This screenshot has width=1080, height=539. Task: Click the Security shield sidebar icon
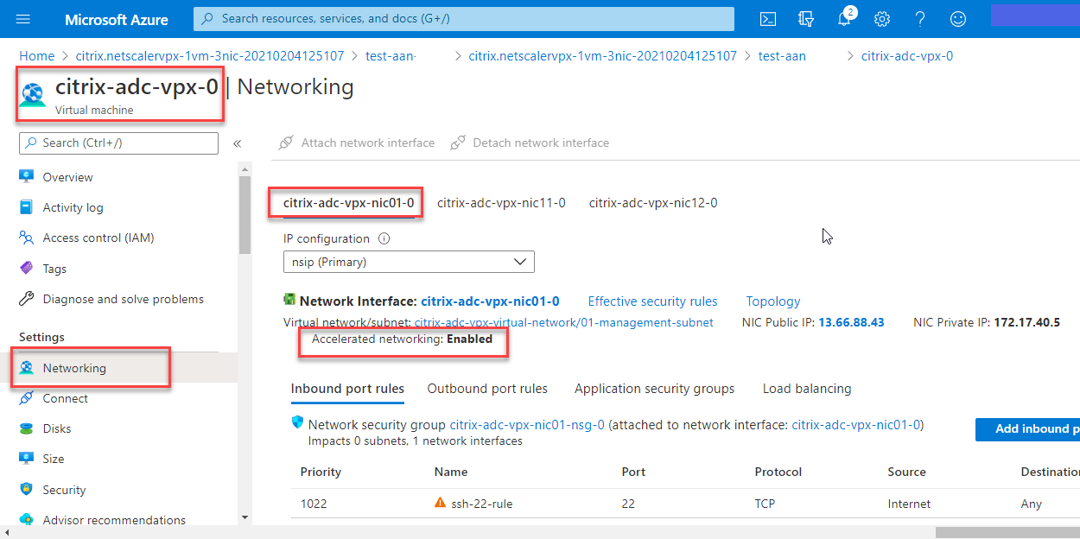[27, 490]
